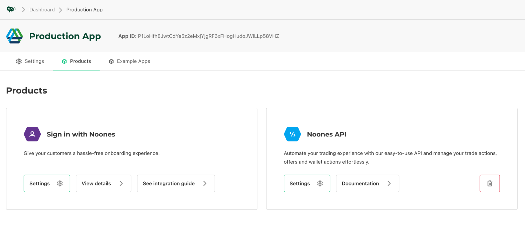Click the chevron in View details button

[121, 183]
